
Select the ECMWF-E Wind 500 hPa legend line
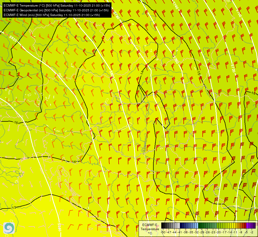click(x=52, y=15)
